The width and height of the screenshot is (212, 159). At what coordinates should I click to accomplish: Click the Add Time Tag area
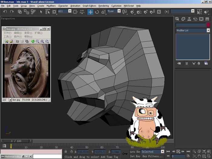tap(109, 157)
